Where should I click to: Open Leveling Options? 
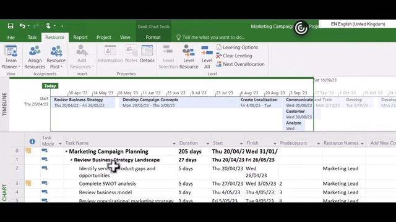pyautogui.click(x=237, y=47)
